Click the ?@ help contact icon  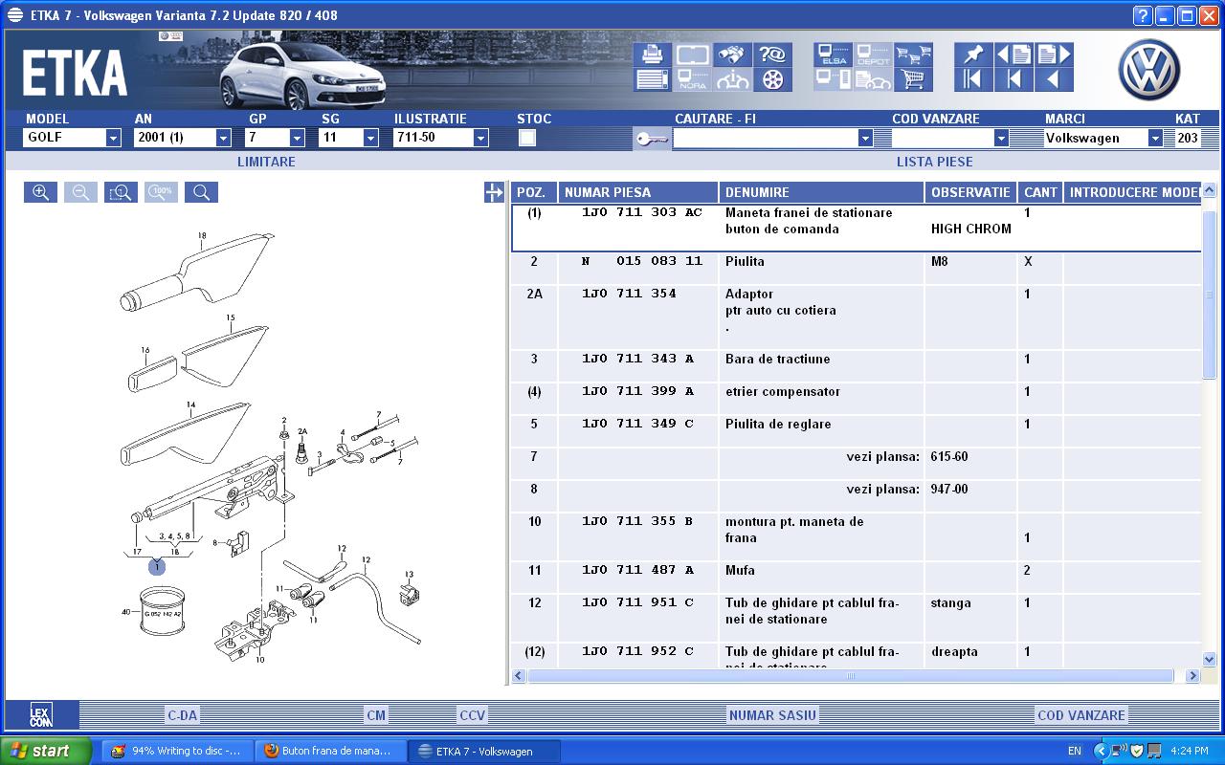pyautogui.click(x=773, y=55)
